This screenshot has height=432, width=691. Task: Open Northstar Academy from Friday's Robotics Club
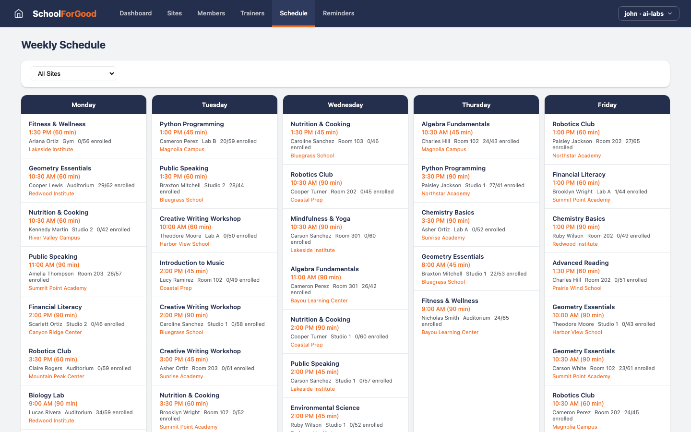(x=576, y=156)
